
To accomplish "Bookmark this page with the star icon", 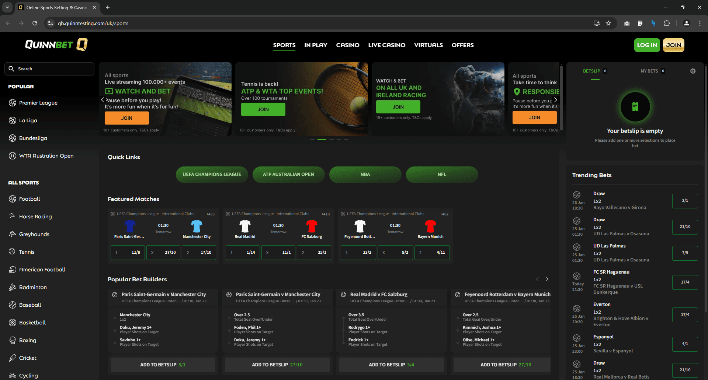I will [x=608, y=23].
